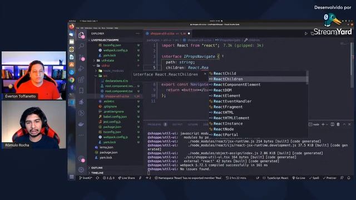This screenshot has height=200, width=356.
Task: Switch to the OUTPUT panel tab
Action: click(x=177, y=124)
